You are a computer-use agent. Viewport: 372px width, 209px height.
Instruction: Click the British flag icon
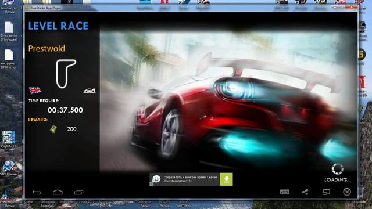(x=35, y=90)
